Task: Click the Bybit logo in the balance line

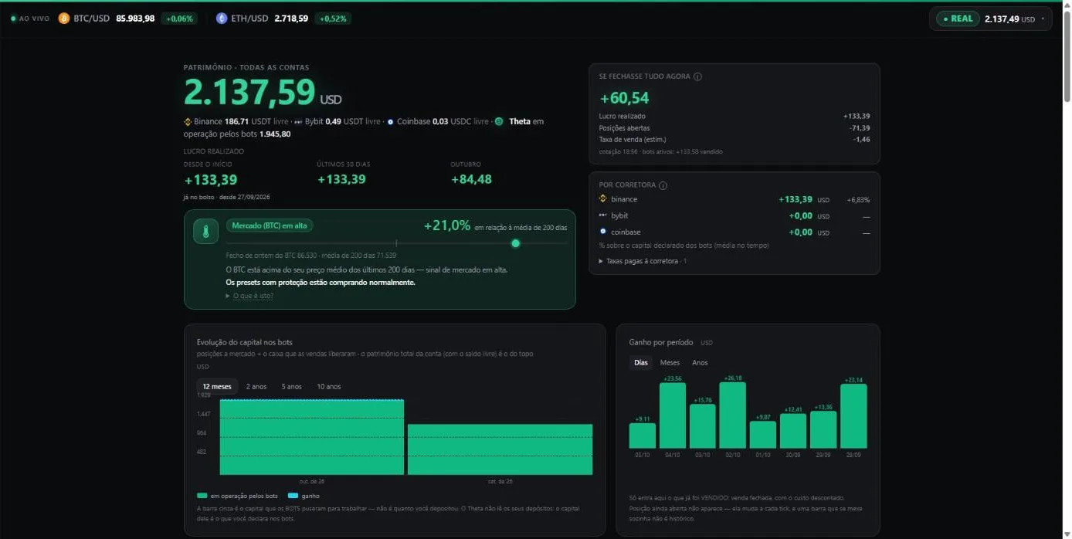Action: coord(298,121)
